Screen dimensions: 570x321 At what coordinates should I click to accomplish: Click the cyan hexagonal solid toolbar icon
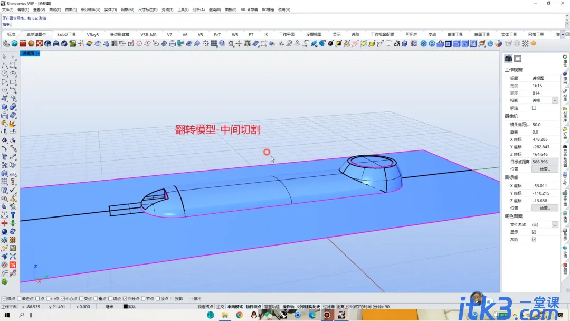(x=15, y=44)
